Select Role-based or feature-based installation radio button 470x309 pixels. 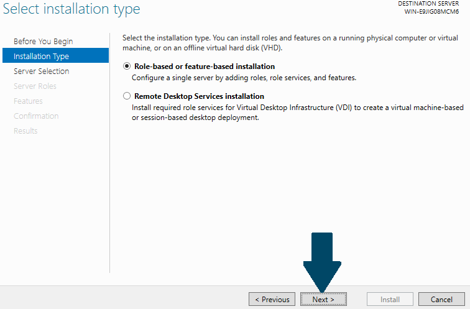[x=127, y=66]
